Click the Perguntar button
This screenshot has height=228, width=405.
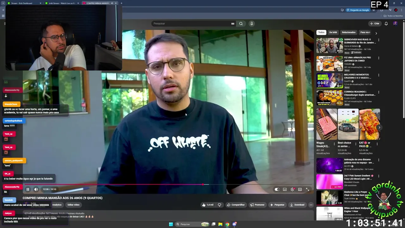(x=277, y=205)
